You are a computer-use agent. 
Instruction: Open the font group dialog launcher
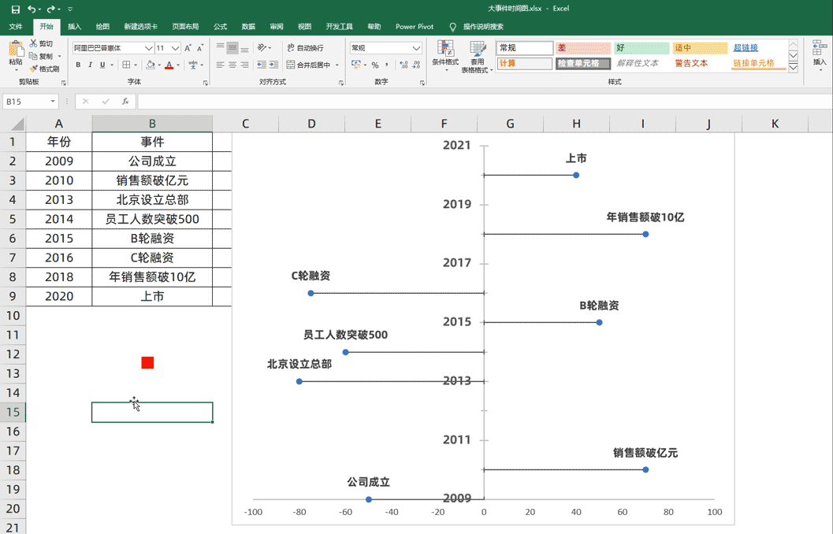click(206, 83)
